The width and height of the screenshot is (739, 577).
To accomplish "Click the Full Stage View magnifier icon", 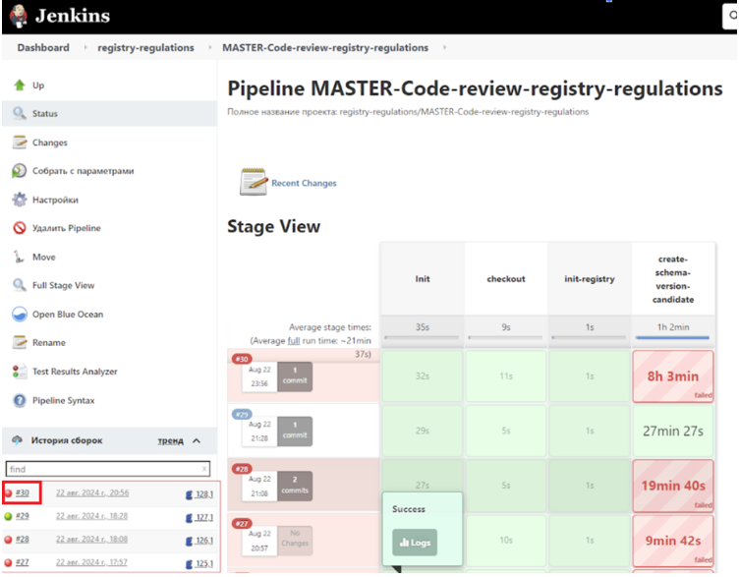I will (20, 285).
